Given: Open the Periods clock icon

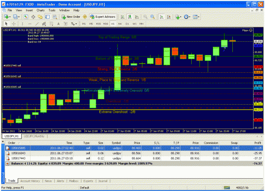Looking at the screenshot, I should (186, 17).
